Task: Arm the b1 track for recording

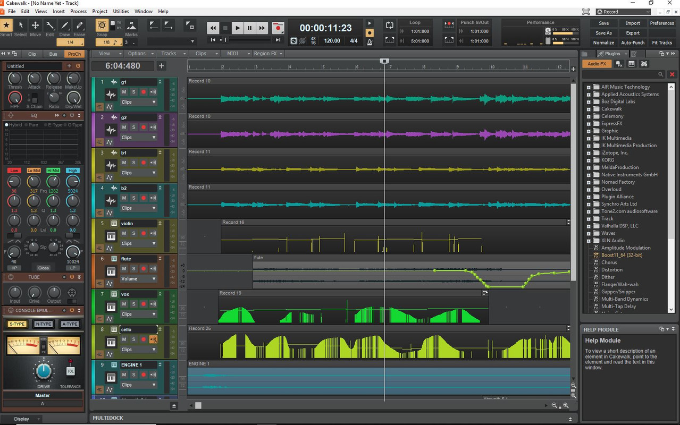Action: coord(143,163)
